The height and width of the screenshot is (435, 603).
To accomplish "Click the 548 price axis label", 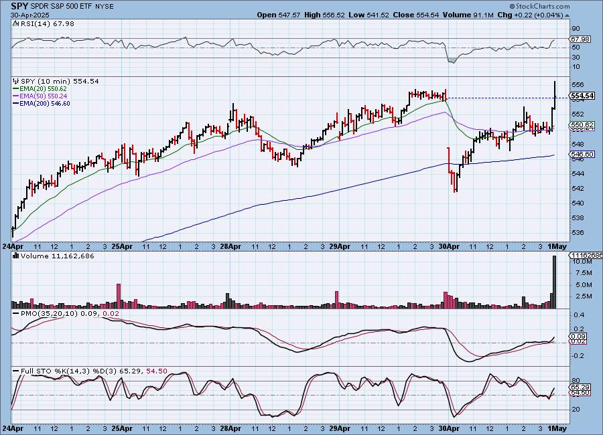I will pos(578,144).
